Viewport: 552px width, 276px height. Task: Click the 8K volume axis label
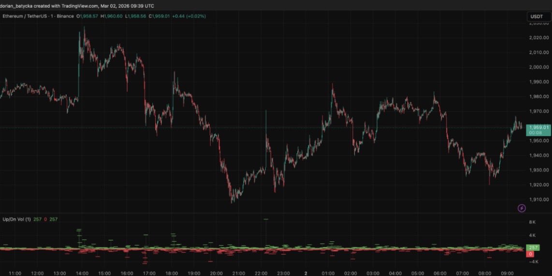click(x=532, y=222)
